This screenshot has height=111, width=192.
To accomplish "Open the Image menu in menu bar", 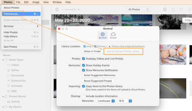I will pos(36,2).
